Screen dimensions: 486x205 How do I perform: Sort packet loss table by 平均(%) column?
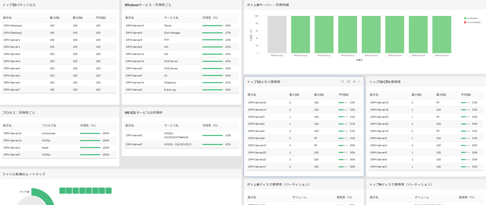[101, 18]
